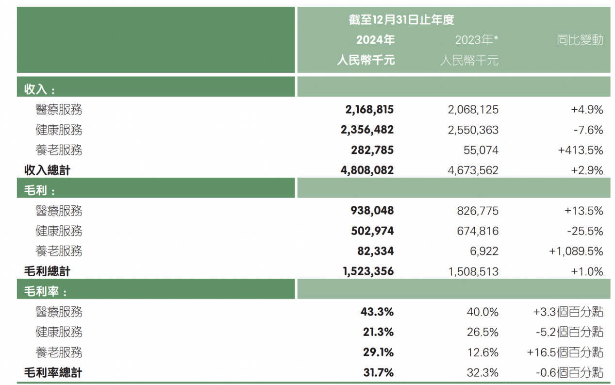Click the 截至12月31日止年度 heading
This screenshot has width=615, height=385.
tap(401, 20)
